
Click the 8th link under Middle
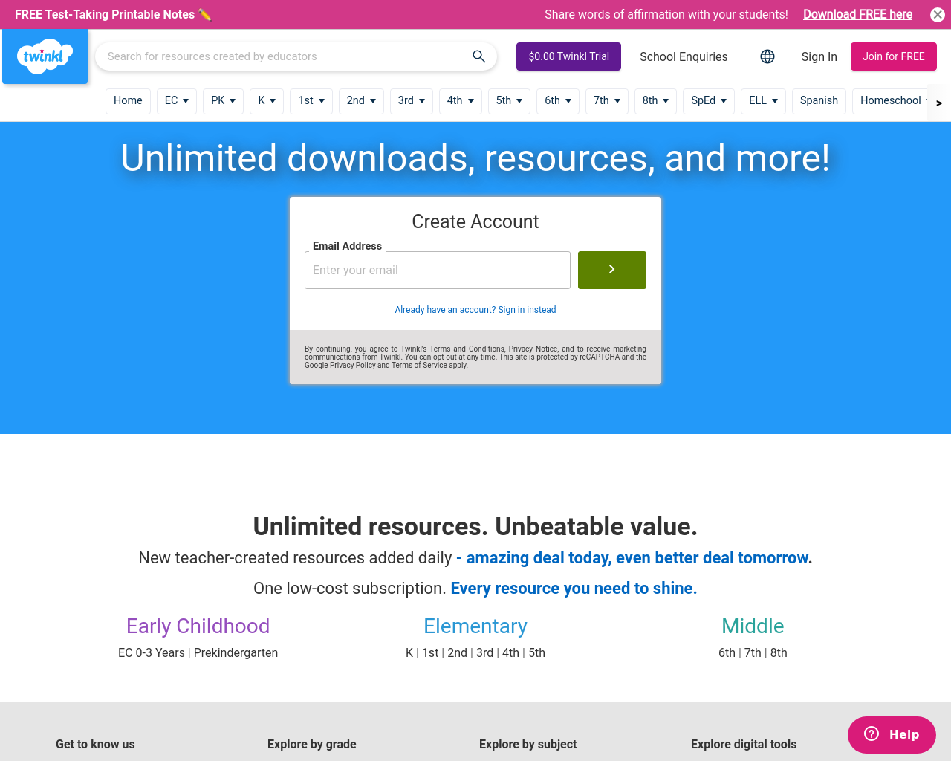tap(779, 652)
